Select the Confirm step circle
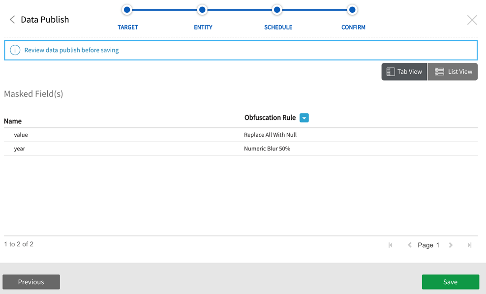The width and height of the screenshot is (486, 294). [x=352, y=10]
